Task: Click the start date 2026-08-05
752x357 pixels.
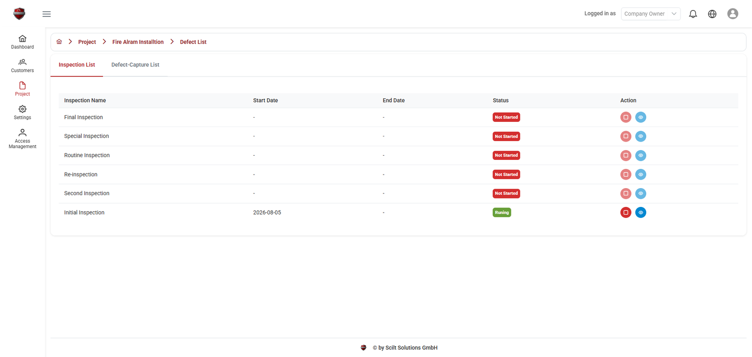Action: tap(267, 213)
